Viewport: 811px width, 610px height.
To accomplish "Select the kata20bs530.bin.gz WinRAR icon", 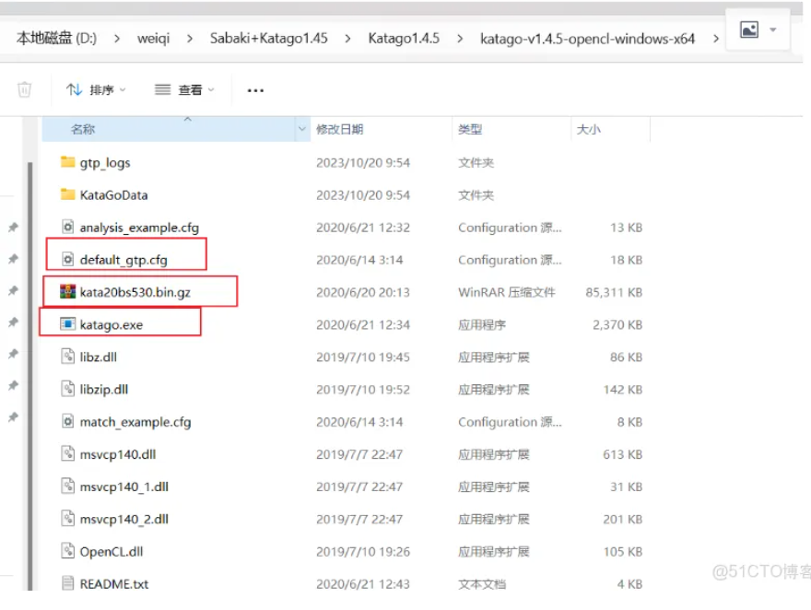I will (x=68, y=291).
